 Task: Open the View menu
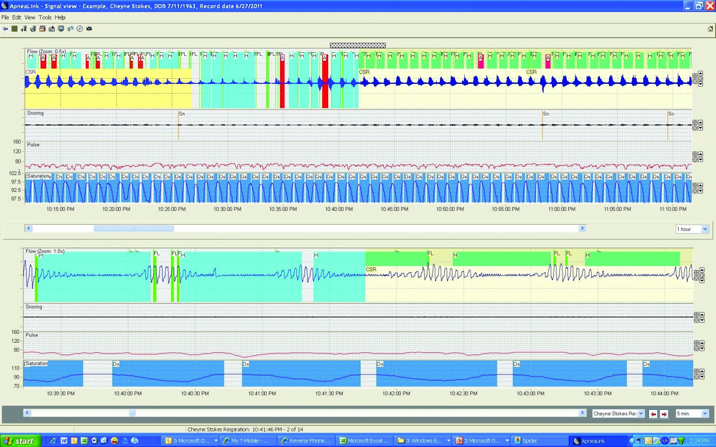(30, 17)
